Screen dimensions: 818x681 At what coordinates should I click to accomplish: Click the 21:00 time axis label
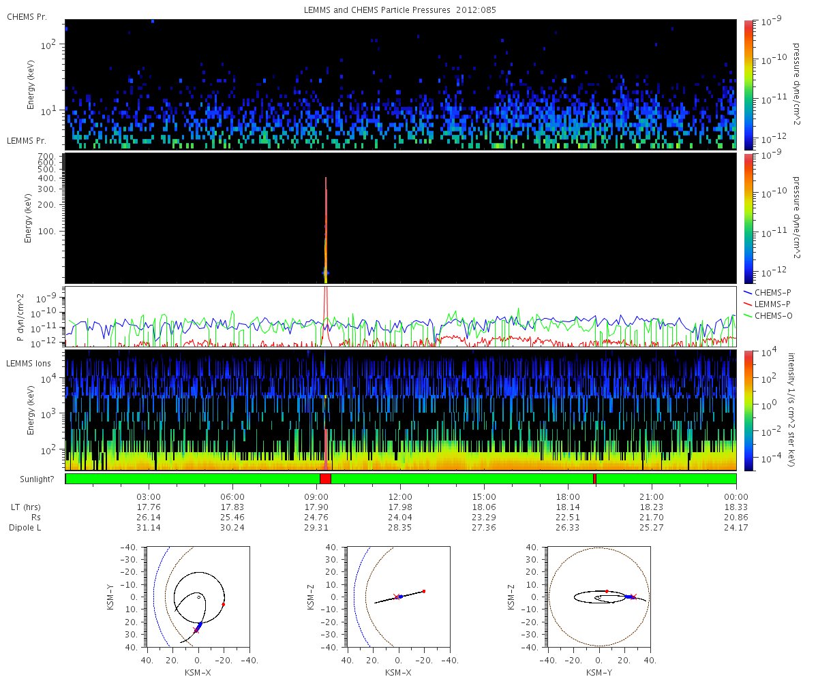tap(652, 496)
